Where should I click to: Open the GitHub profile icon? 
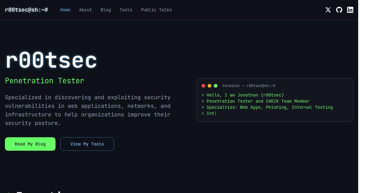339,10
